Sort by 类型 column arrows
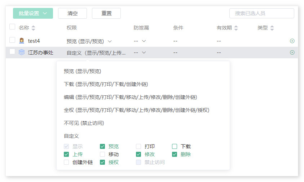Viewport: 304px width, 182px height. pos(272,28)
